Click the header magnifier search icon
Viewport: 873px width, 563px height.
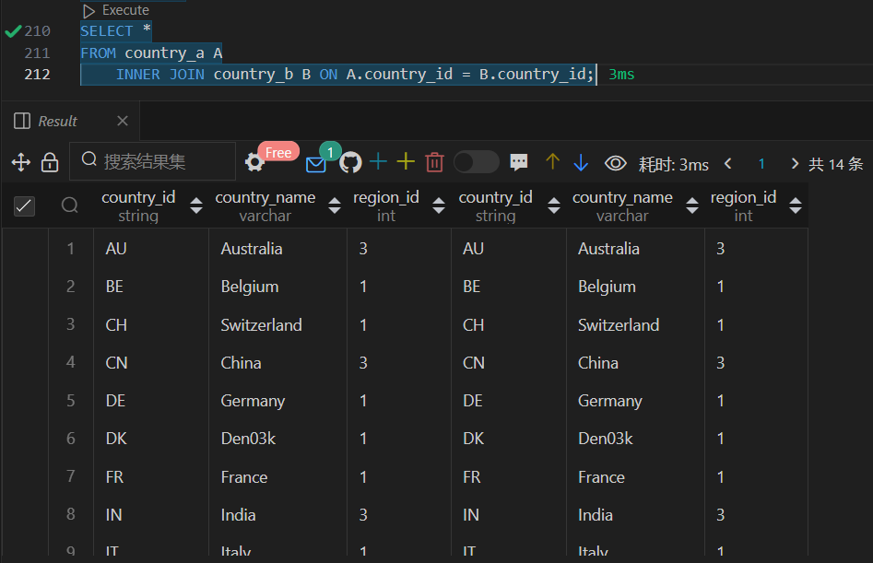[69, 205]
